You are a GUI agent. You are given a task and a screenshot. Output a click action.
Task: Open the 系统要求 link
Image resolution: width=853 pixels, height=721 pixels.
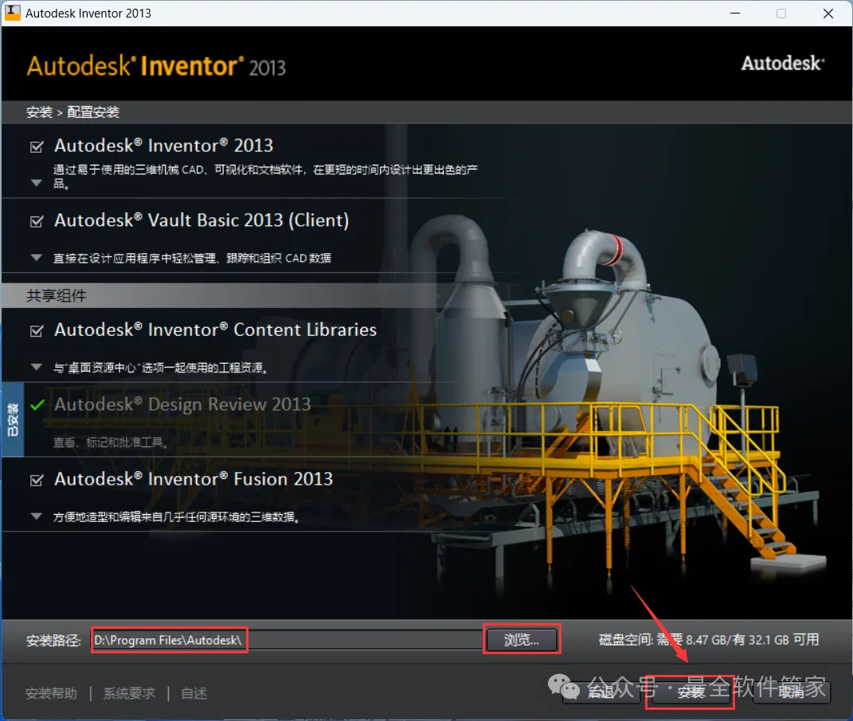[x=130, y=693]
